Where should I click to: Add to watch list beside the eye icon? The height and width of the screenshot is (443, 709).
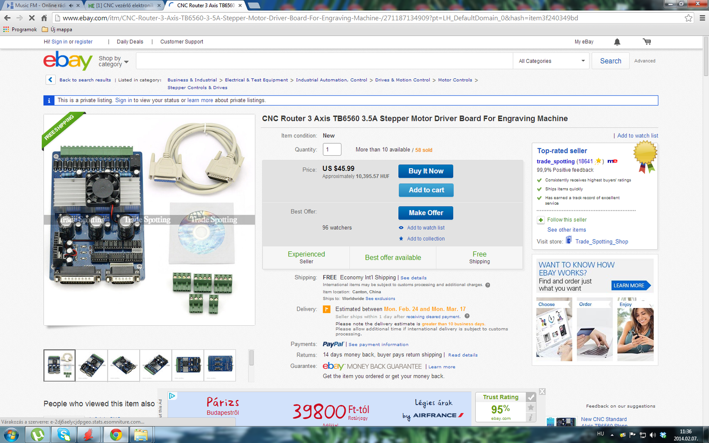click(x=425, y=228)
